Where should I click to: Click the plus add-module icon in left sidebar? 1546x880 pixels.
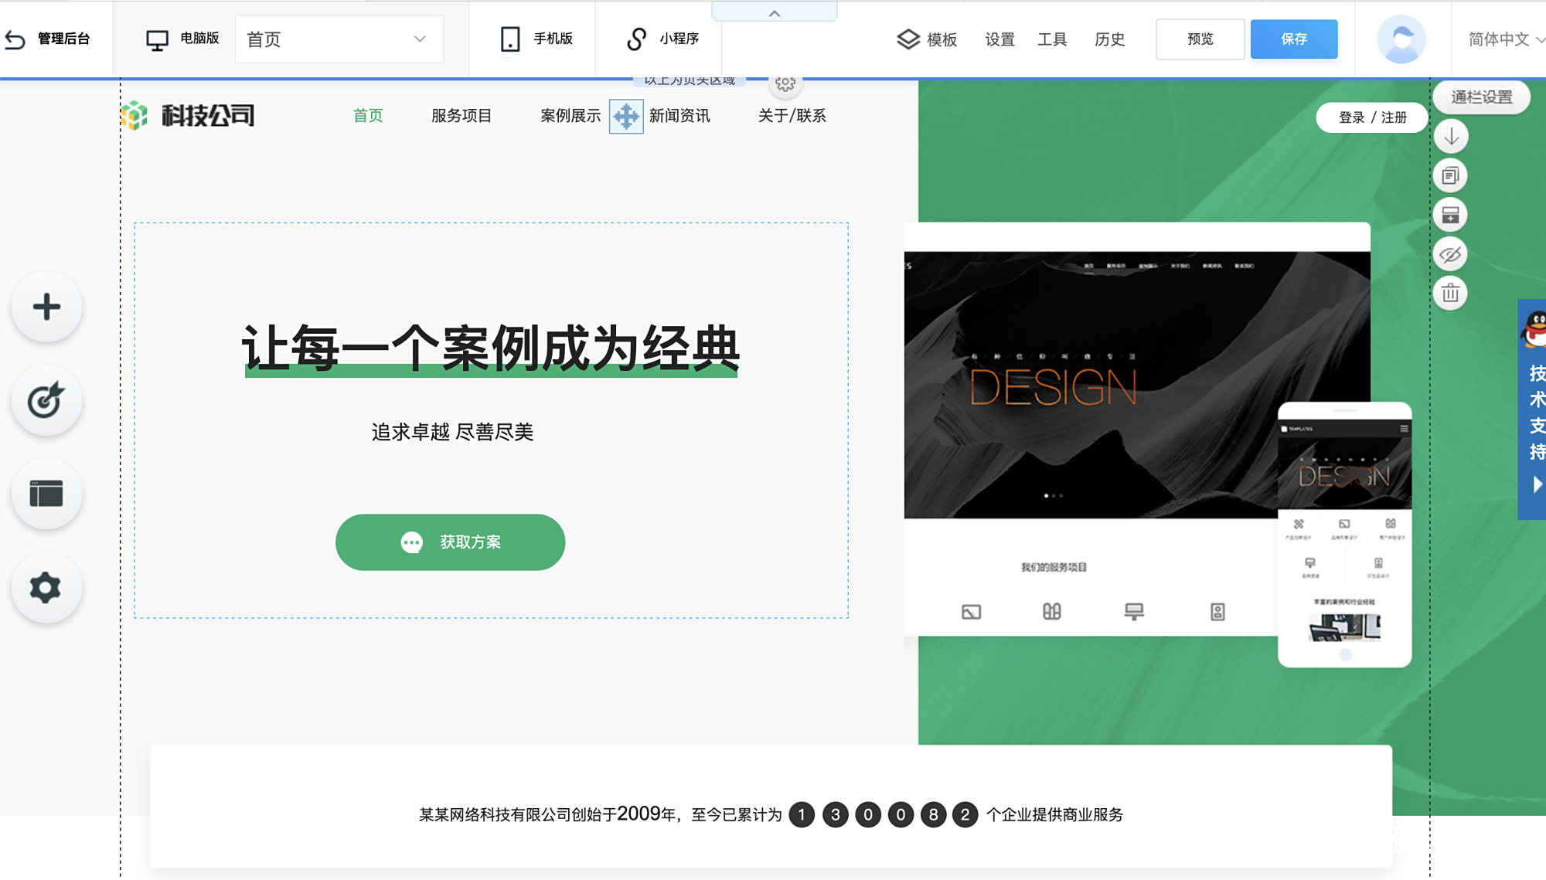pyautogui.click(x=46, y=307)
